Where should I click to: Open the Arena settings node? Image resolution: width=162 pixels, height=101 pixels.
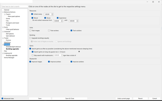coord(8,19)
